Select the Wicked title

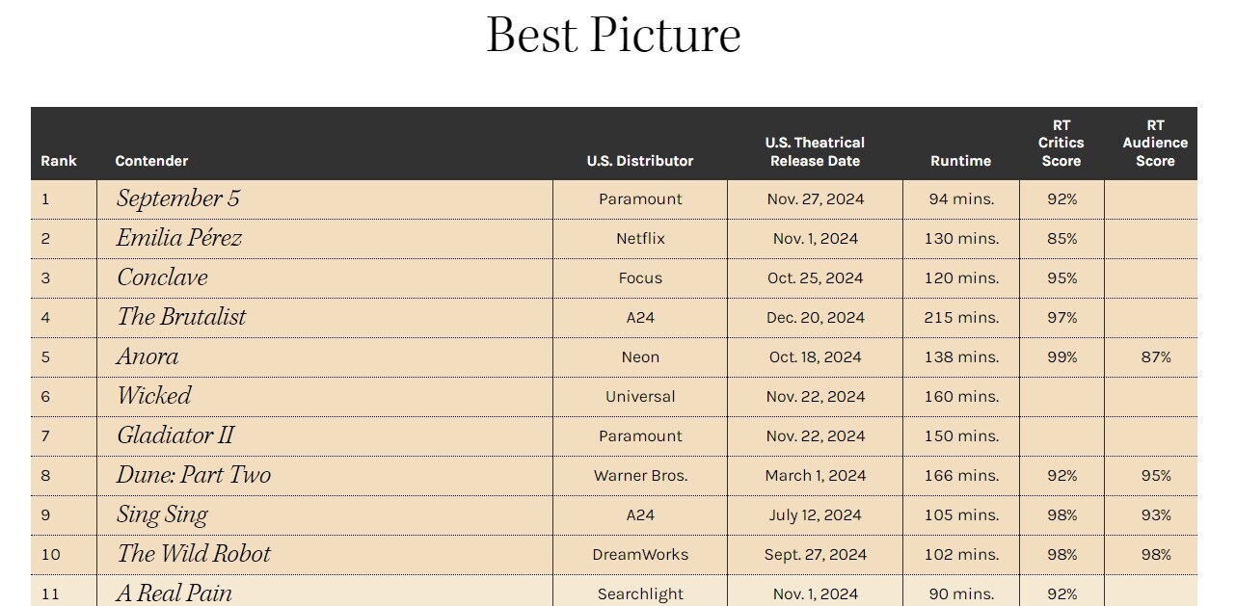(154, 396)
